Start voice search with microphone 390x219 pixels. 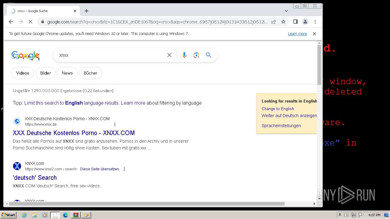[184, 55]
